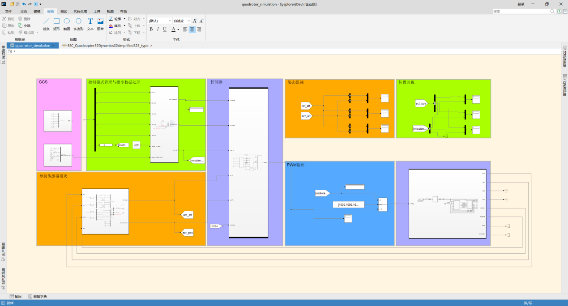This screenshot has height=306, width=568.
Task: Click the green help question mark icon
Action: [x=559, y=11]
